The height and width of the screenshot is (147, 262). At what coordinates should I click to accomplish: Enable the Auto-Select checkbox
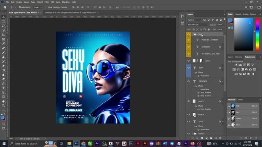click(20, 7)
